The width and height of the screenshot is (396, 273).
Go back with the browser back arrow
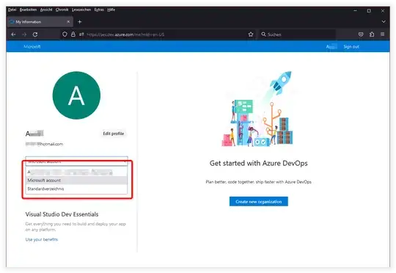click(x=14, y=34)
